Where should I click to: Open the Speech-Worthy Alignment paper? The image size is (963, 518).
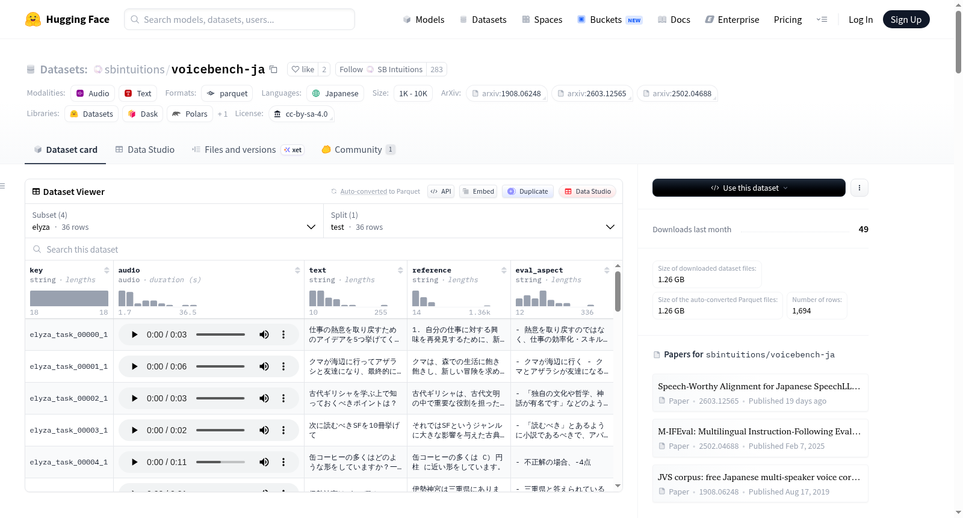[x=760, y=393]
